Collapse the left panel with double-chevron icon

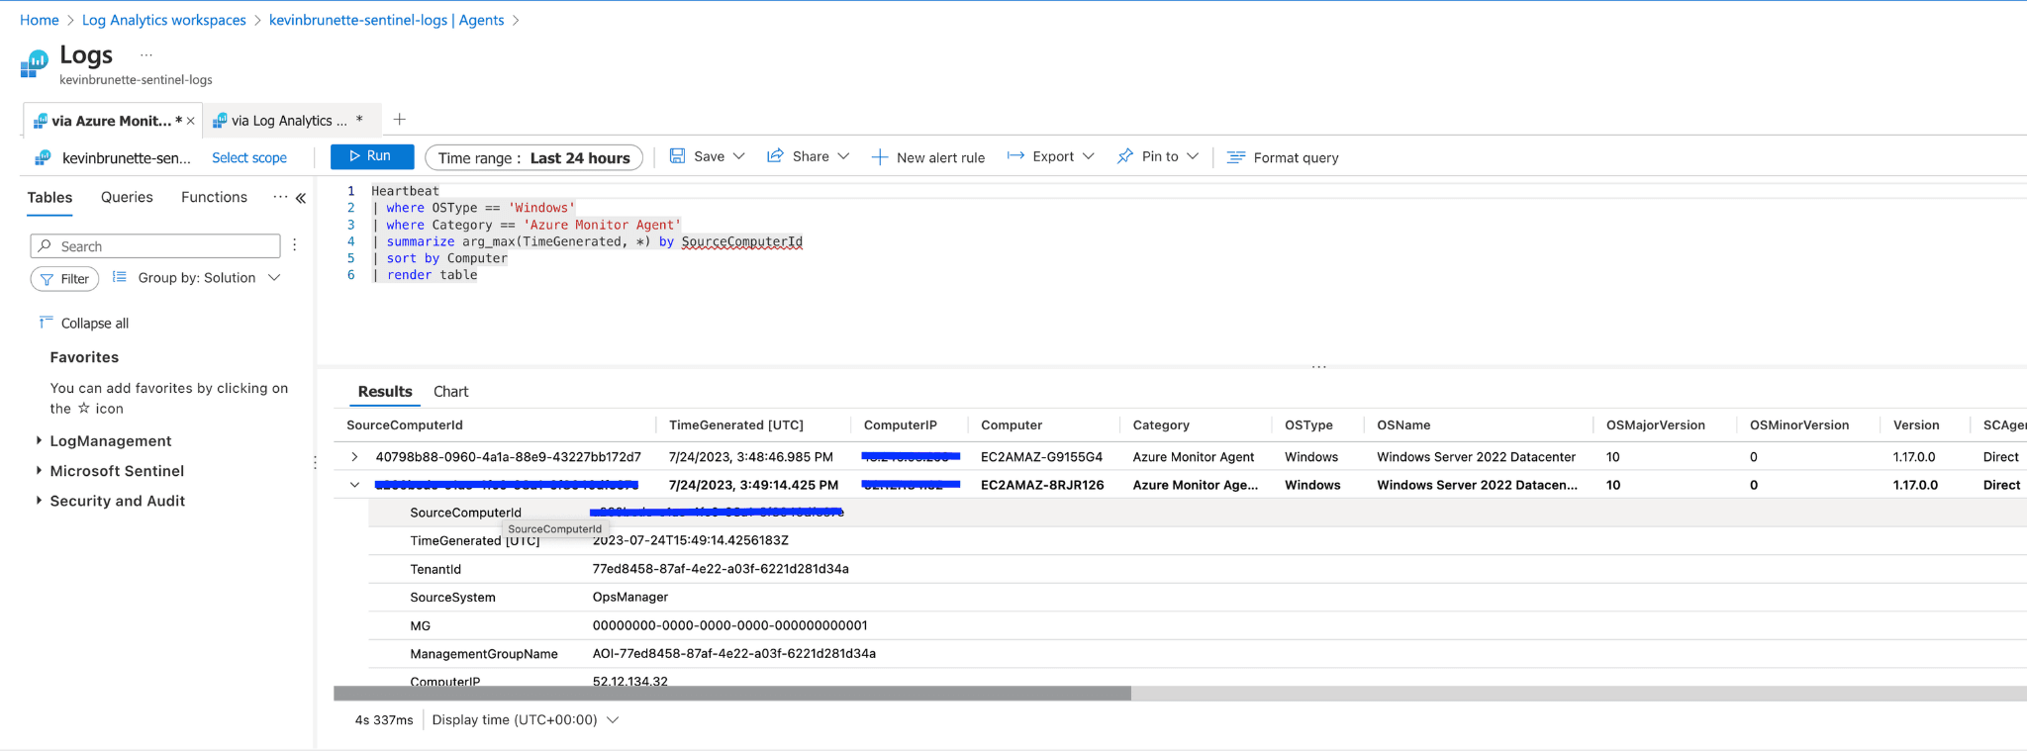point(301,198)
